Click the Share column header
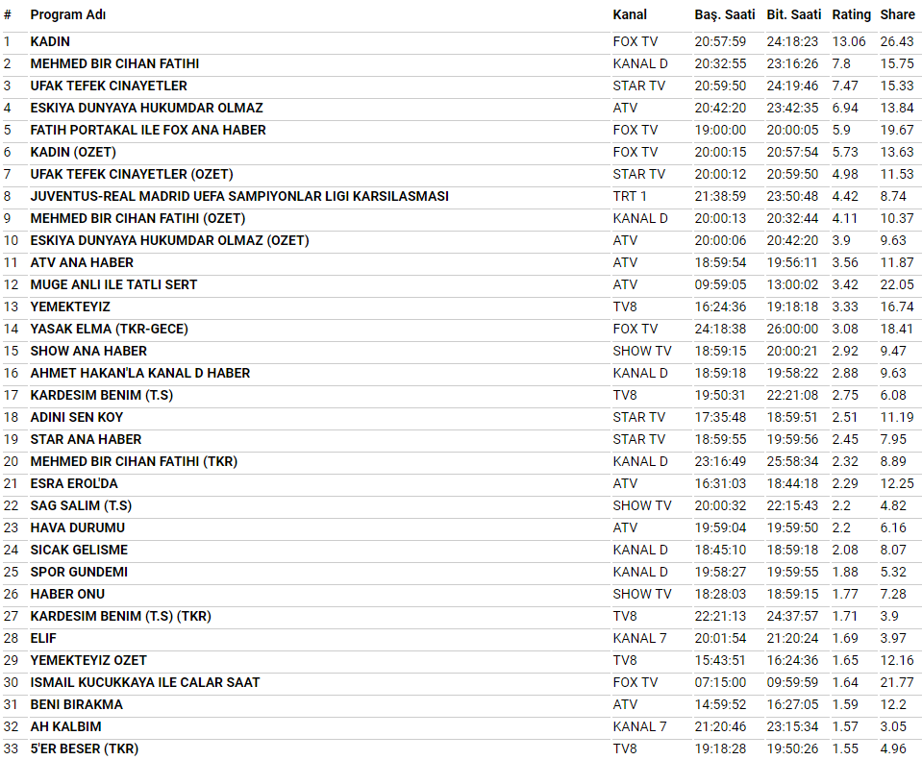Screen dimensions: 922x760 [897, 14]
